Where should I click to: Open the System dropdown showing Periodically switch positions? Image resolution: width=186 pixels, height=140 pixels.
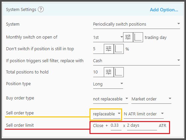pos(136,24)
